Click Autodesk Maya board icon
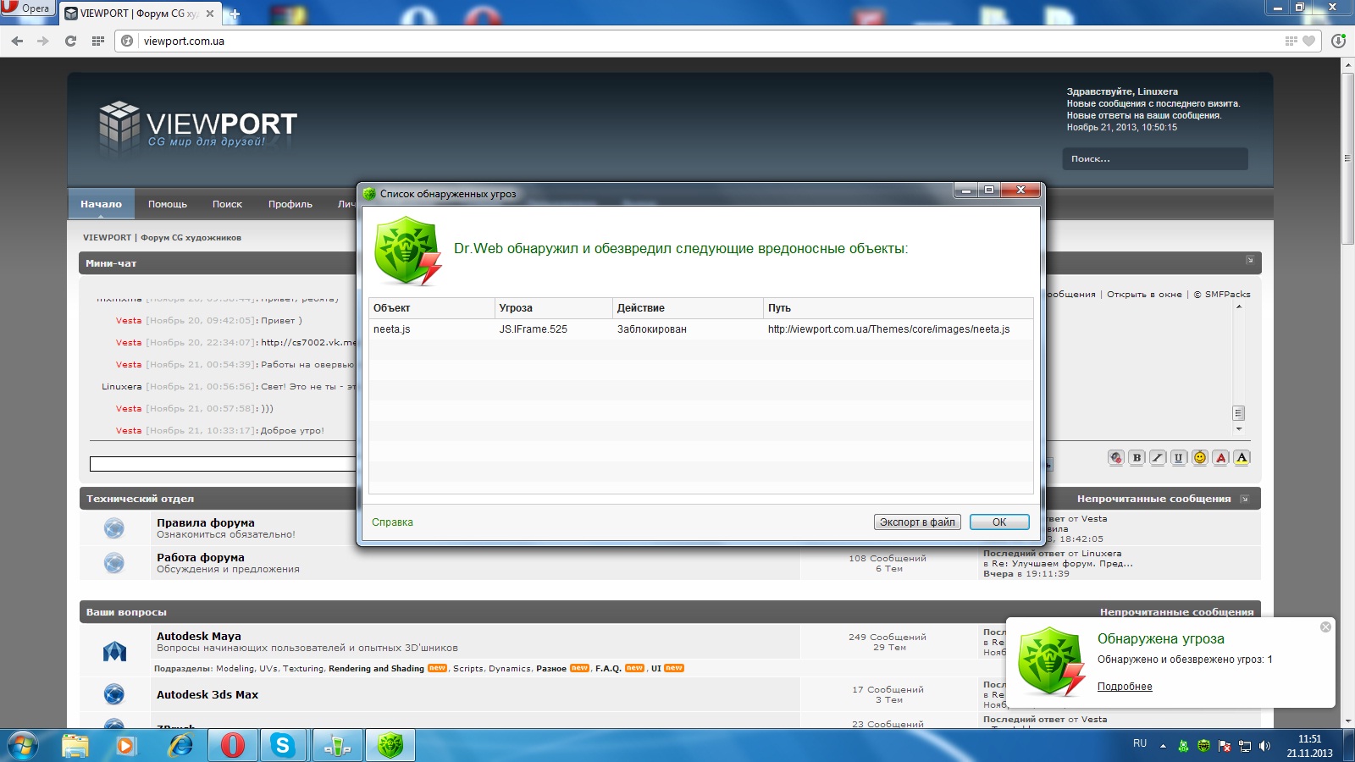The height and width of the screenshot is (762, 1355). 114,651
